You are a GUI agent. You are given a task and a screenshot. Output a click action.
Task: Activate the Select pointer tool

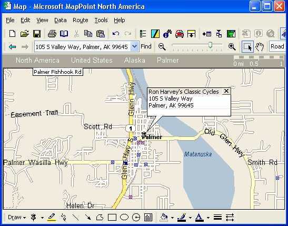pyautogui.click(x=247, y=47)
